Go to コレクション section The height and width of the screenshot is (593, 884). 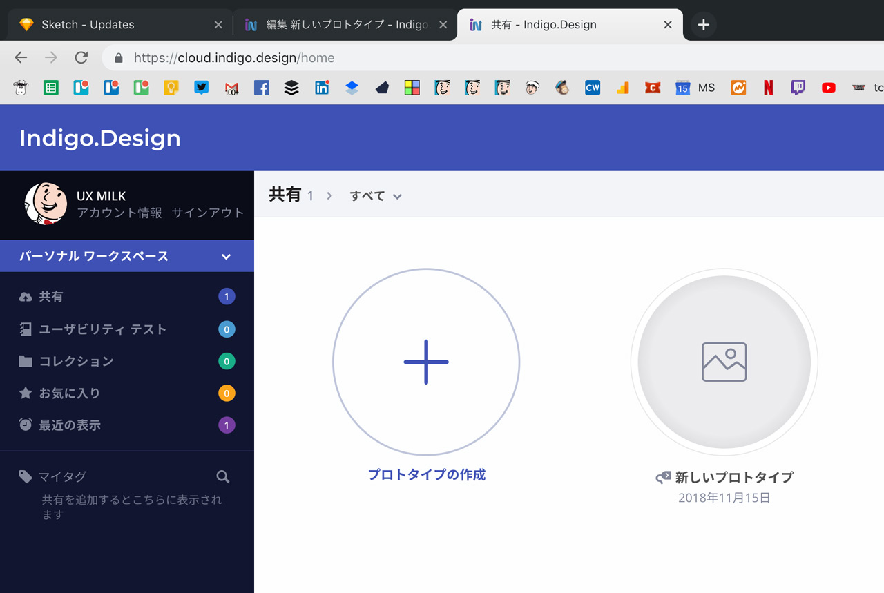pos(76,361)
